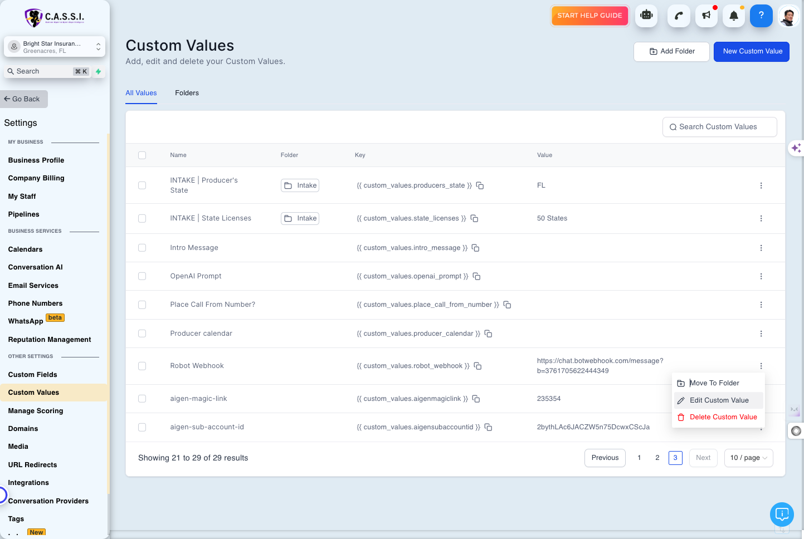Select the OpenAI Prompt row checkbox
Screen dimensions: 804x539
142,276
